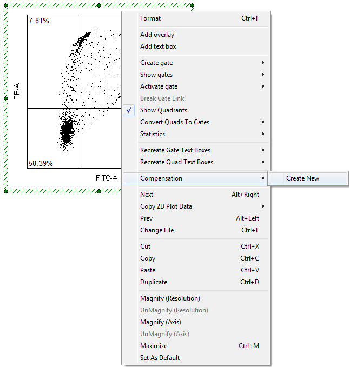The height and width of the screenshot is (367, 349).
Task: Click Next to advance data file
Action: coord(147,195)
